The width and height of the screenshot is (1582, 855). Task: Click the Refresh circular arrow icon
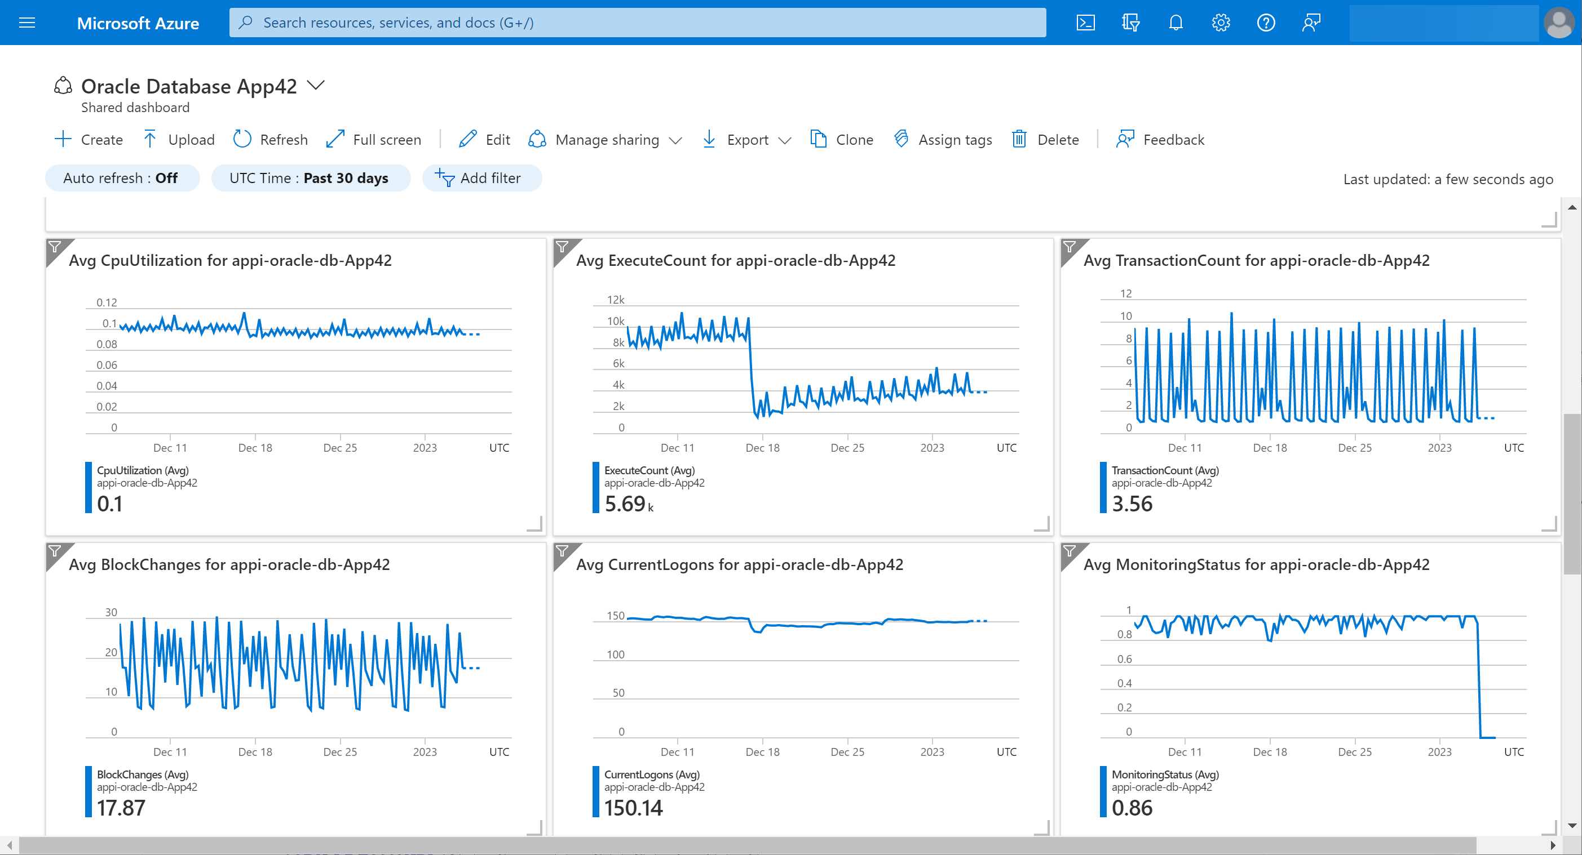click(x=242, y=139)
